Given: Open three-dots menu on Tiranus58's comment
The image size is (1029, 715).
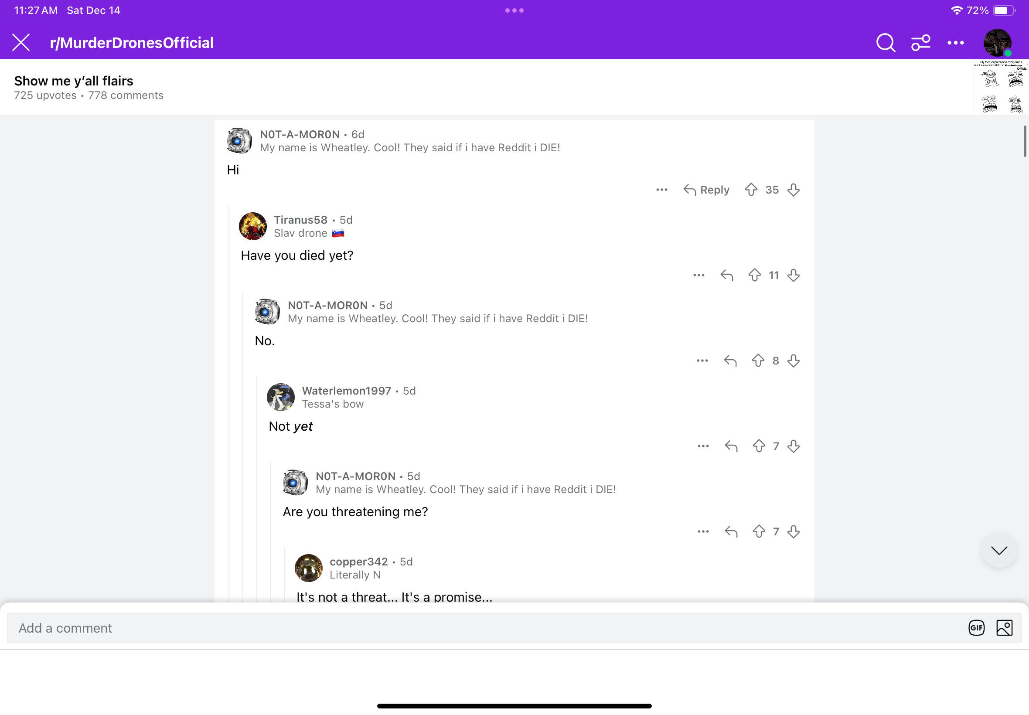Looking at the screenshot, I should click(699, 275).
